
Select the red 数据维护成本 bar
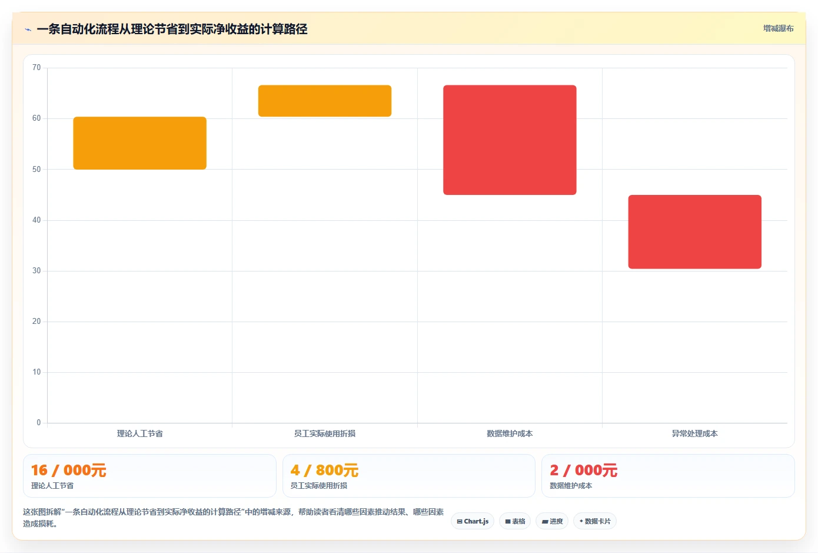[510, 140]
